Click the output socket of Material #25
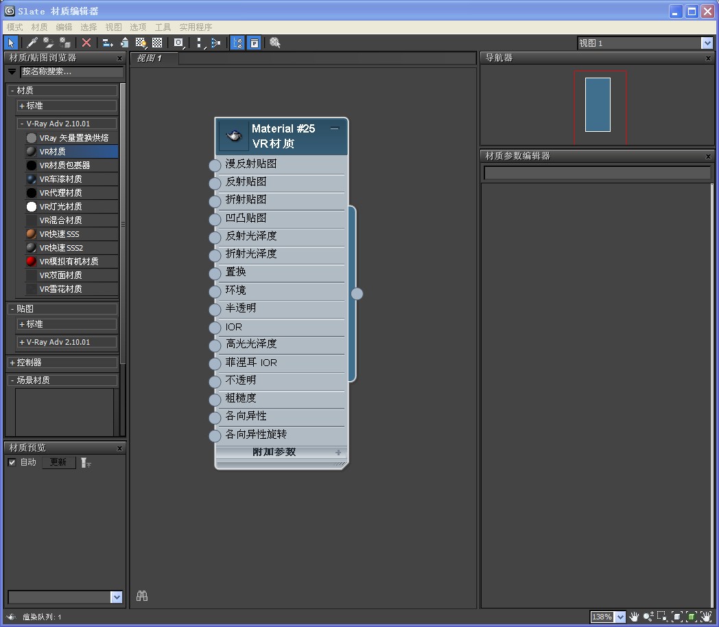Image resolution: width=719 pixels, height=627 pixels. coord(357,294)
